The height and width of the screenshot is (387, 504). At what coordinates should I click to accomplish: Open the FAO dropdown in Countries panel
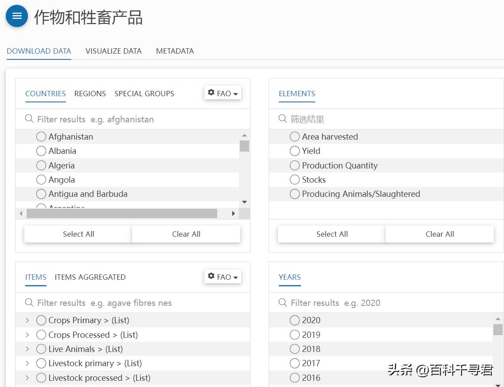click(x=223, y=93)
